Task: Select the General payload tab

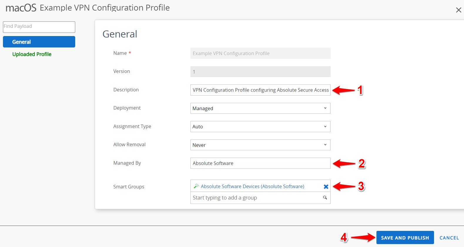Action: [39, 42]
